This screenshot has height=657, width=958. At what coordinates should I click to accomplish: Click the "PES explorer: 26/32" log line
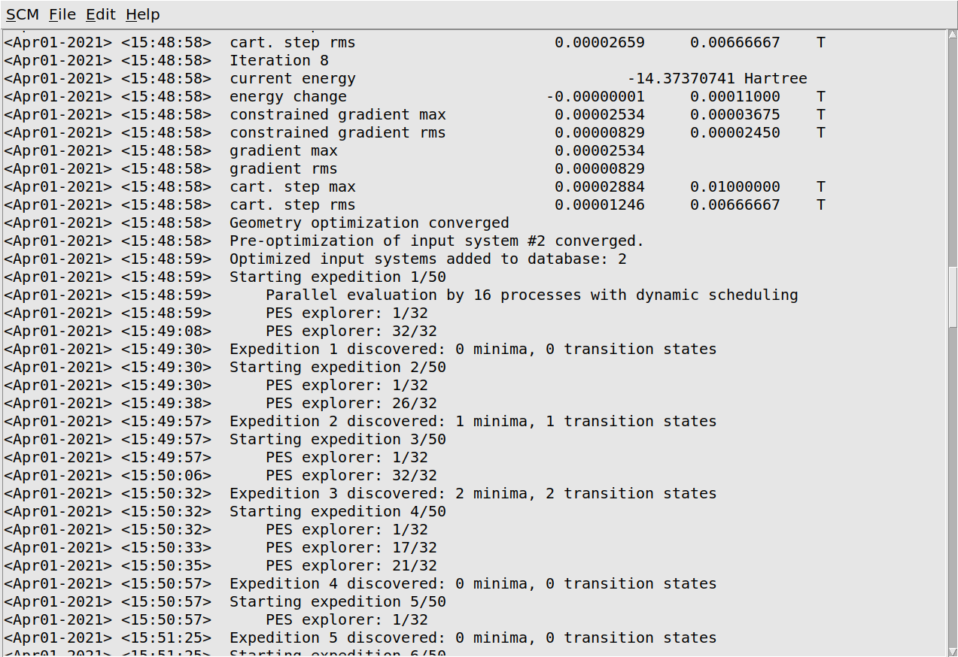351,404
